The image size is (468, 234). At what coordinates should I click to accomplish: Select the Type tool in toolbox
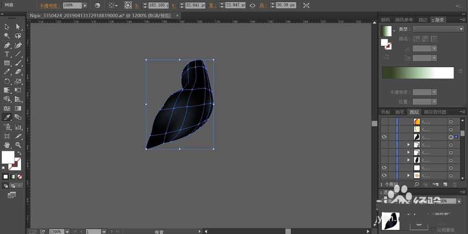click(x=7, y=54)
